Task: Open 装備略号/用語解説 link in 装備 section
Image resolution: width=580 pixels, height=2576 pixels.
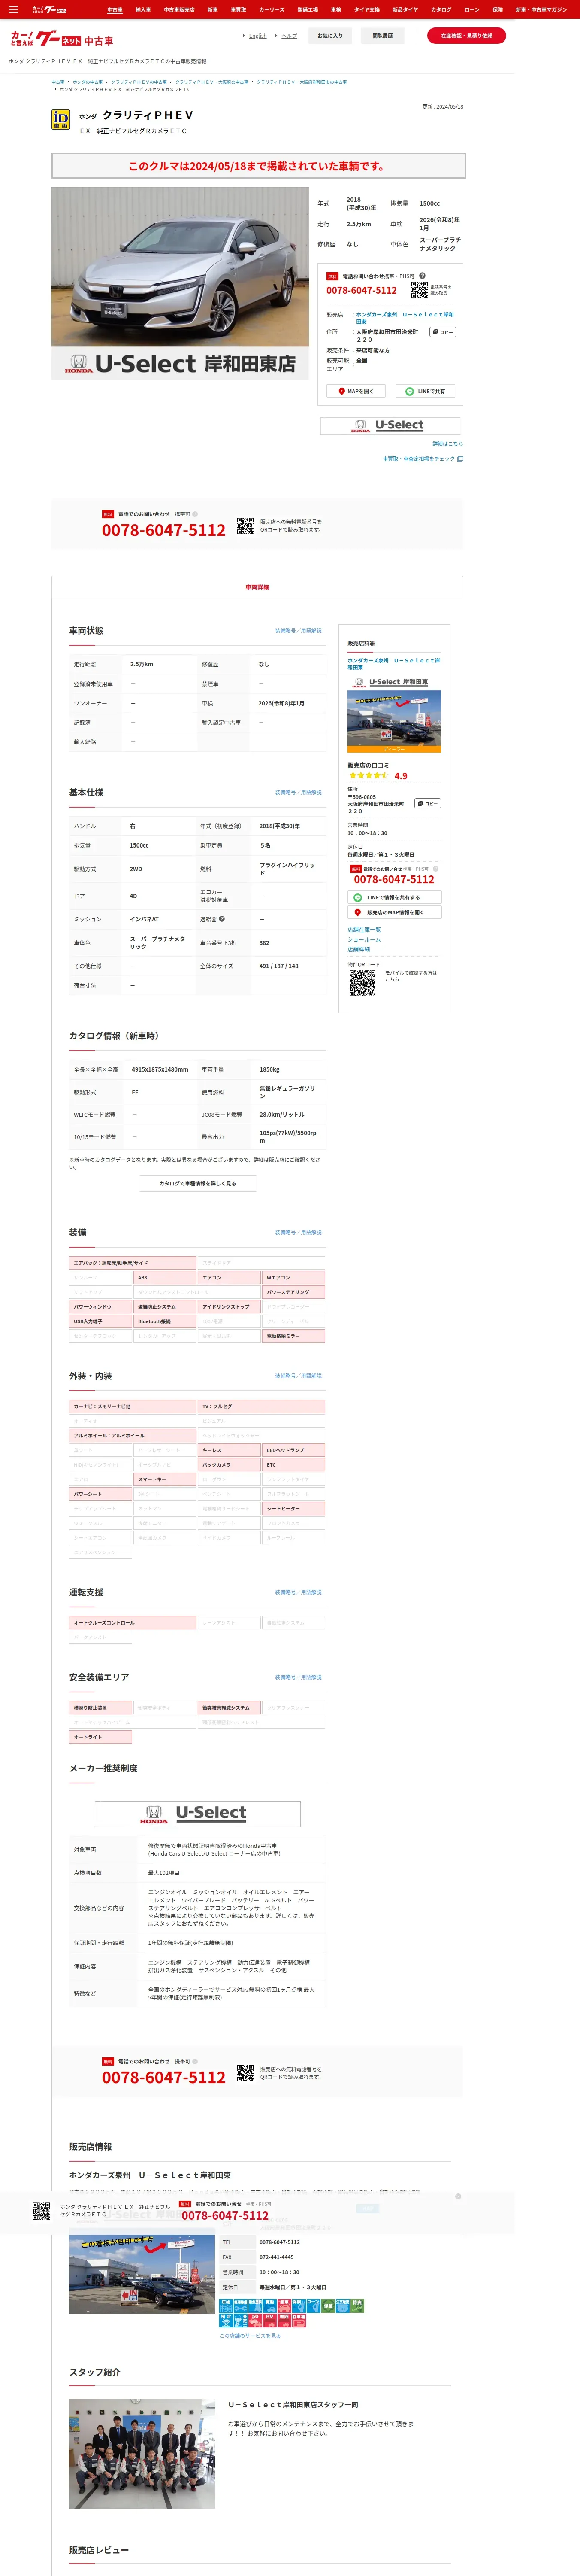Action: point(298,1233)
